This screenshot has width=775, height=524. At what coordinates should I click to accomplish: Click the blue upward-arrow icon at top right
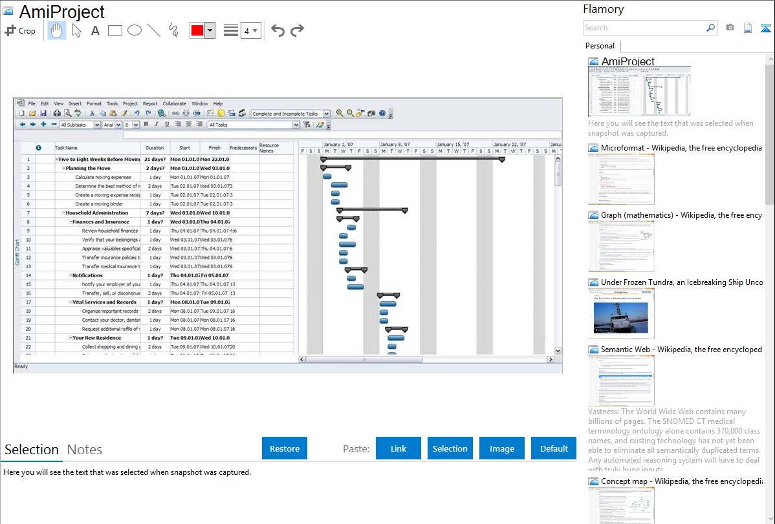click(x=765, y=28)
